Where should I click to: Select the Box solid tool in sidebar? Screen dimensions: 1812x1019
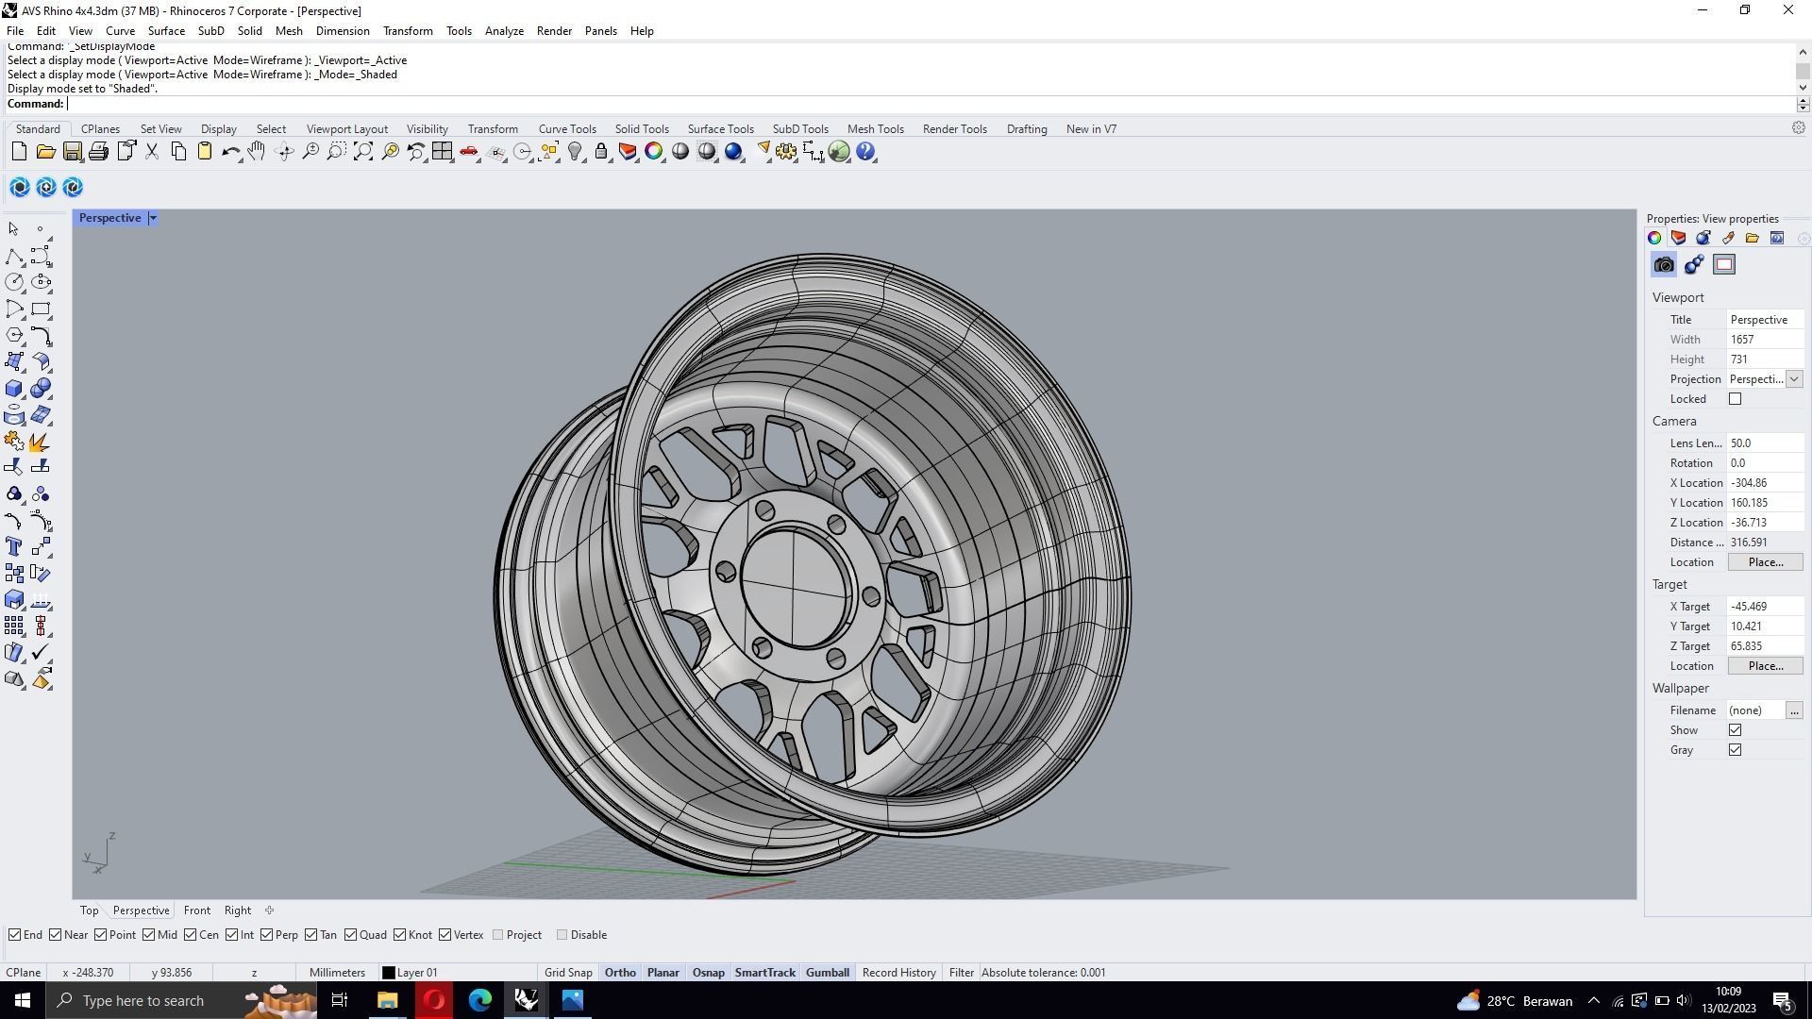pyautogui.click(x=14, y=388)
